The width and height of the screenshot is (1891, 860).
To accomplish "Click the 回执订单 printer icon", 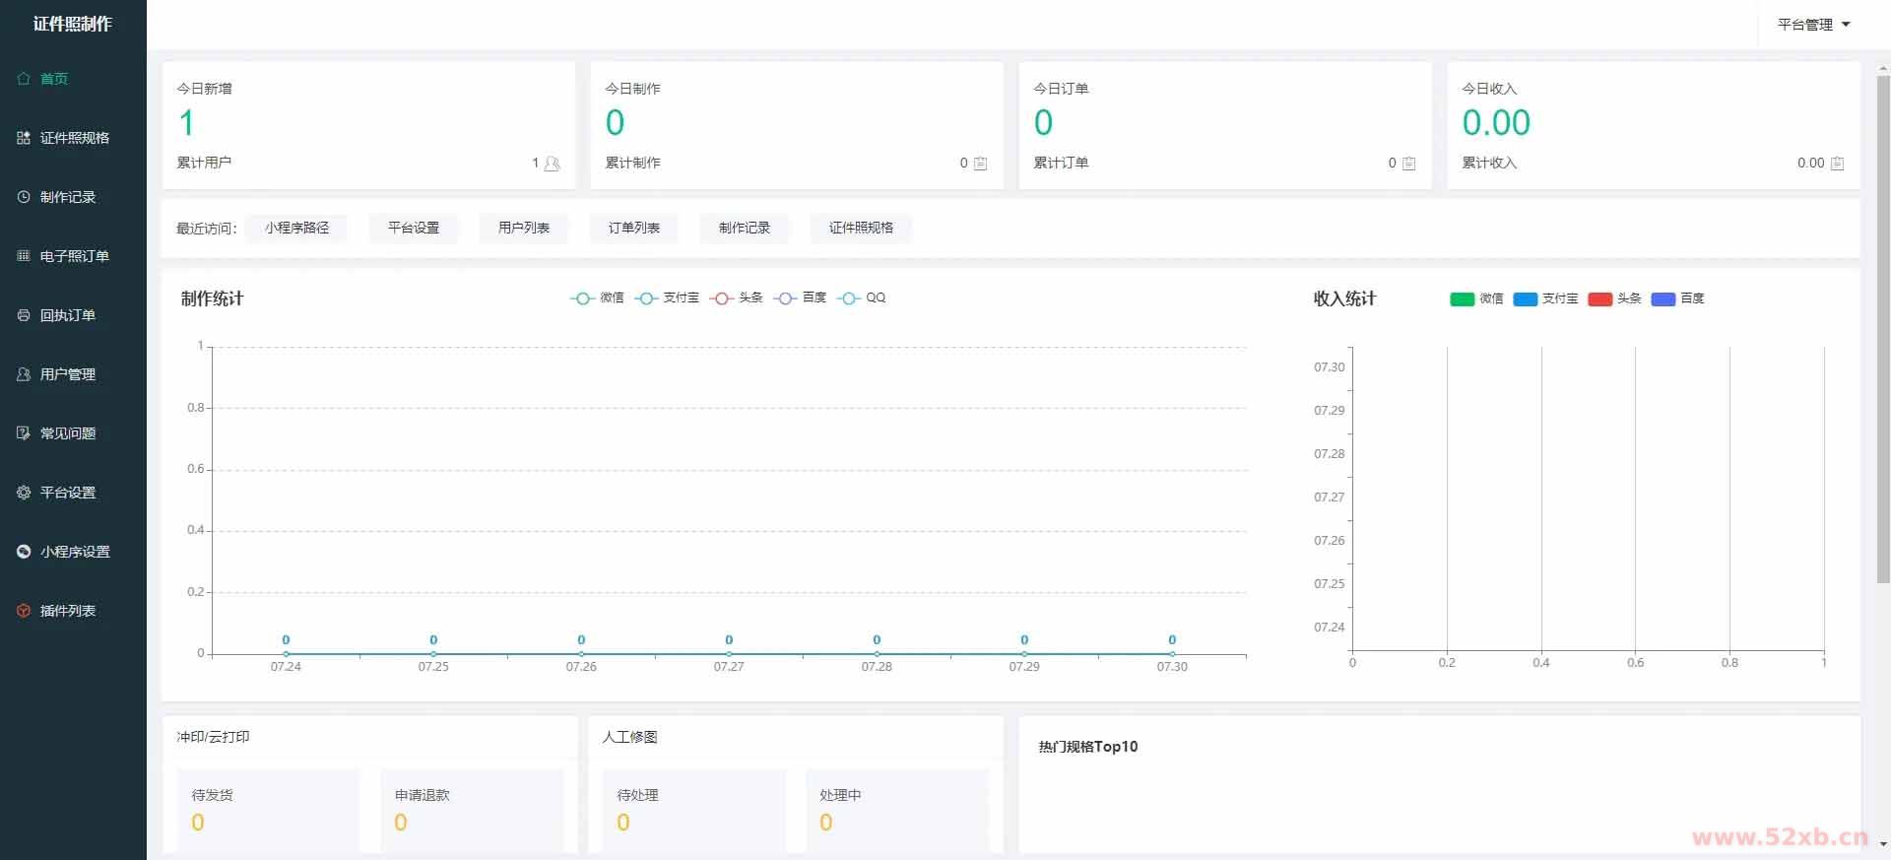I will point(24,315).
